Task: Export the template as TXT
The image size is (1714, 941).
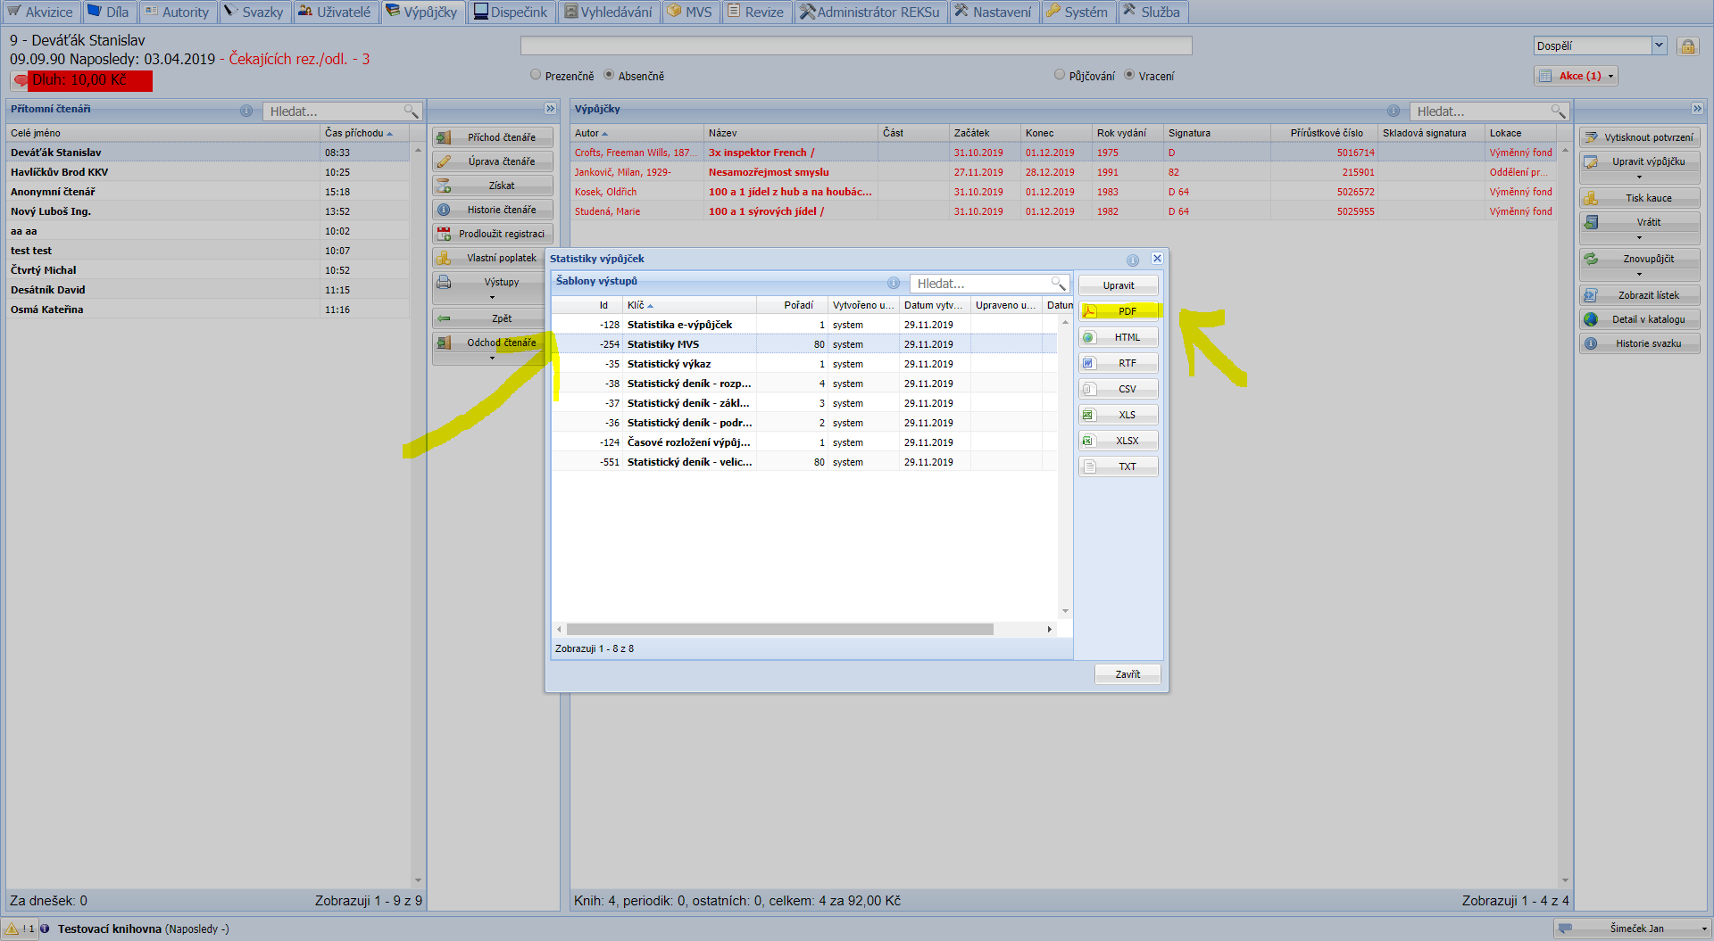Action: [x=1119, y=466]
